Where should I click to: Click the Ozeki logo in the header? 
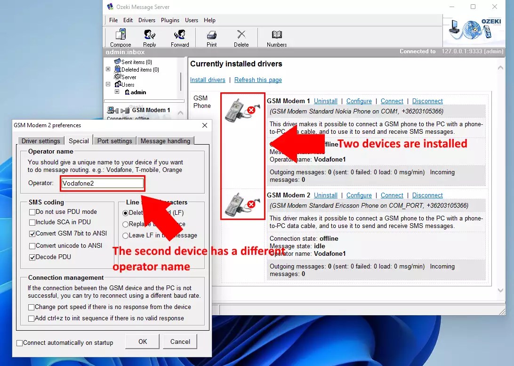(474, 29)
